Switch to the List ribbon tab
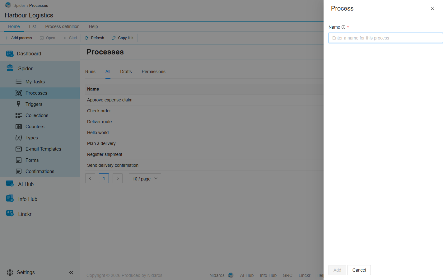The width and height of the screenshot is (448, 280). click(x=32, y=26)
